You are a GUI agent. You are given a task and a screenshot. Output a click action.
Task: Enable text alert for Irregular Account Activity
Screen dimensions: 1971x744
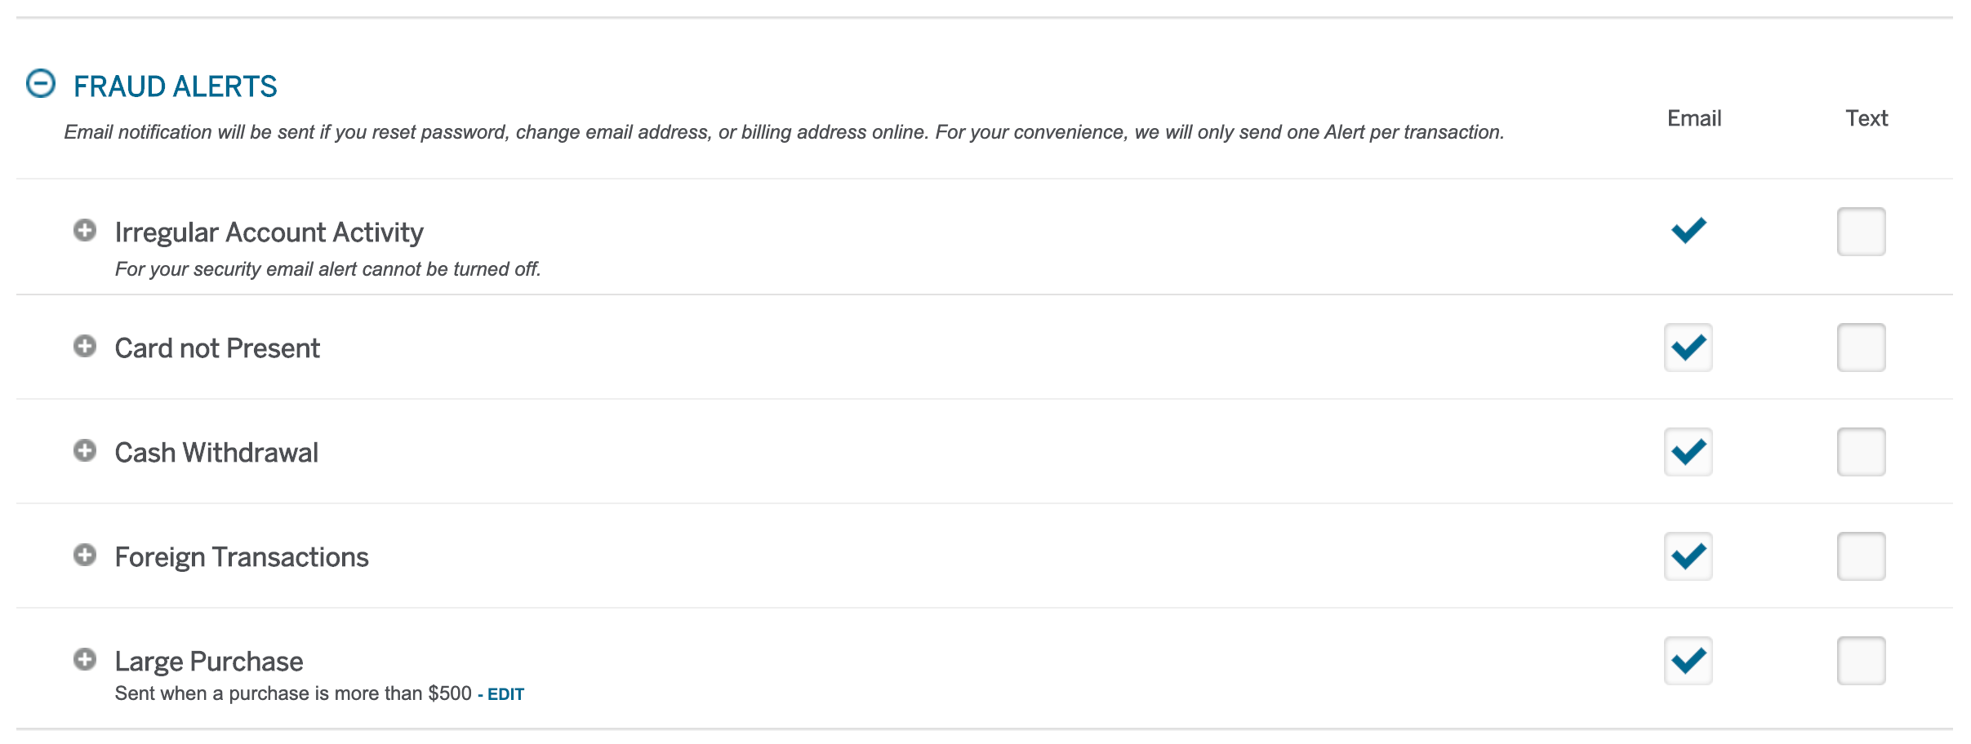1862,232
